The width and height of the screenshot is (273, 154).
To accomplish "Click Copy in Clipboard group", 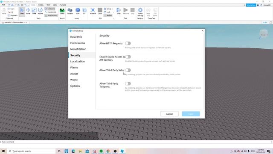I will 11,9.
